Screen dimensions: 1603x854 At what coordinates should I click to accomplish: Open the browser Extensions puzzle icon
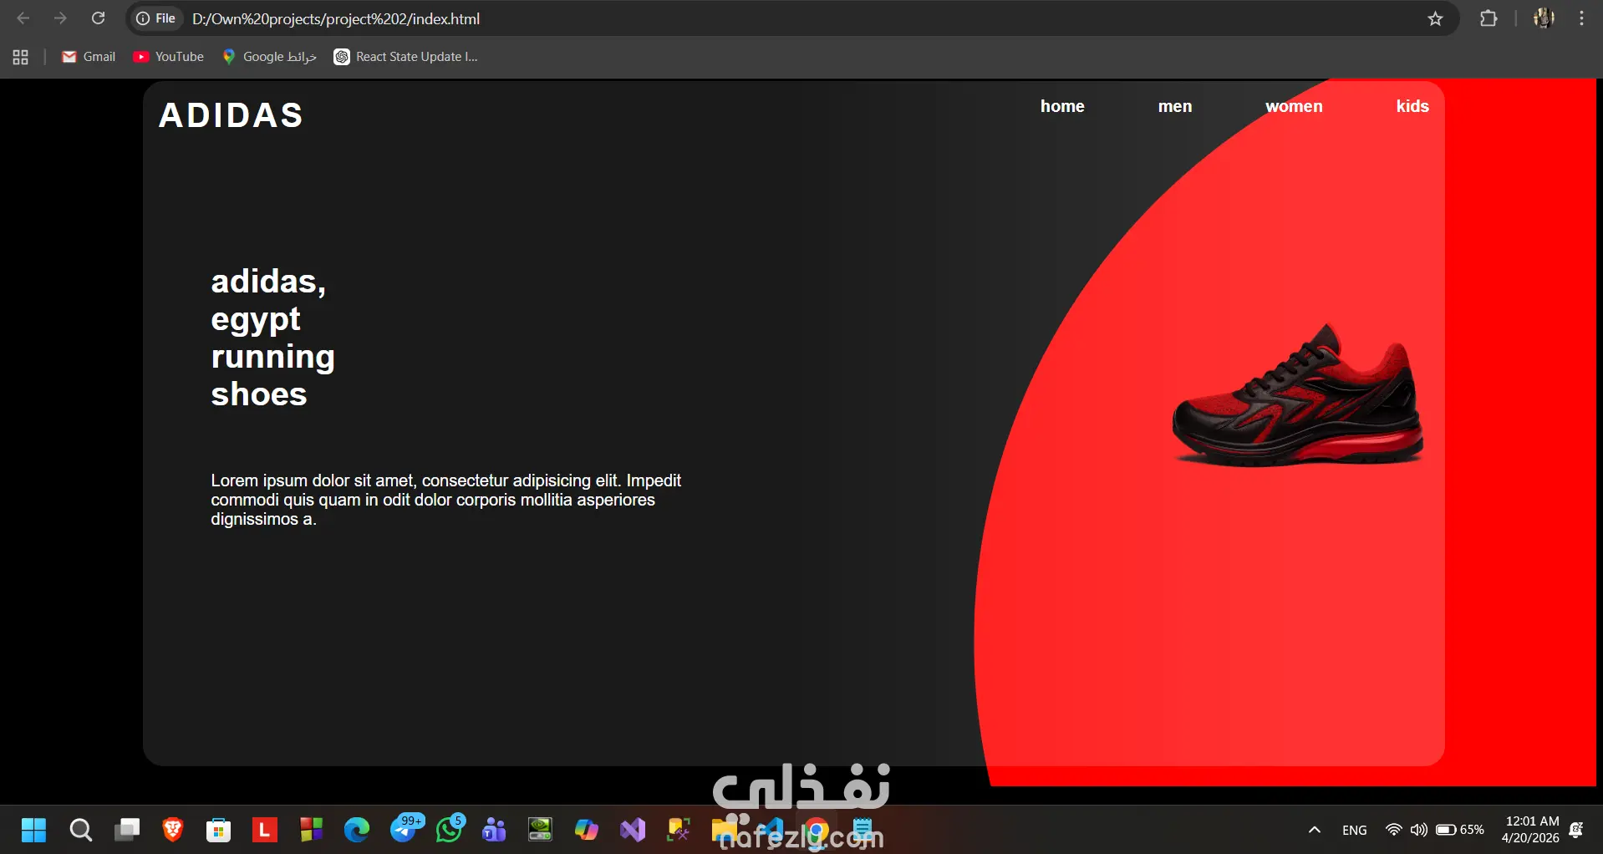tap(1488, 18)
